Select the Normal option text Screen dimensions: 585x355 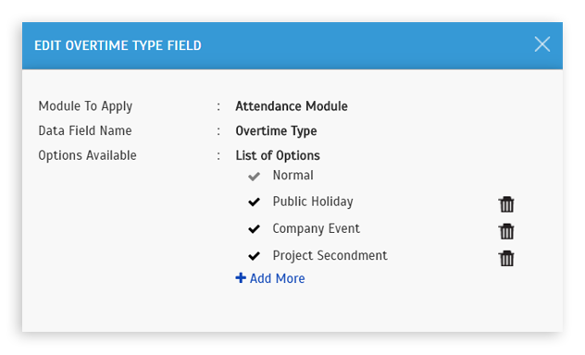(x=292, y=175)
